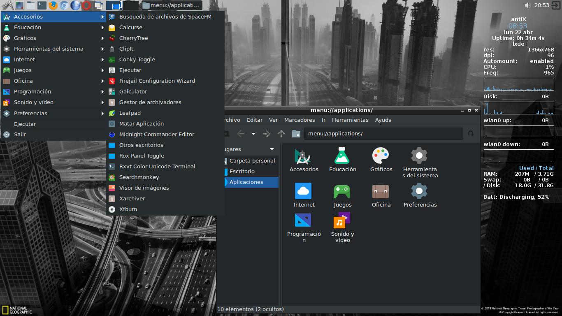The image size is (562, 316).
Task: Expand the Programación submenu in the start menu
Action: point(53,92)
